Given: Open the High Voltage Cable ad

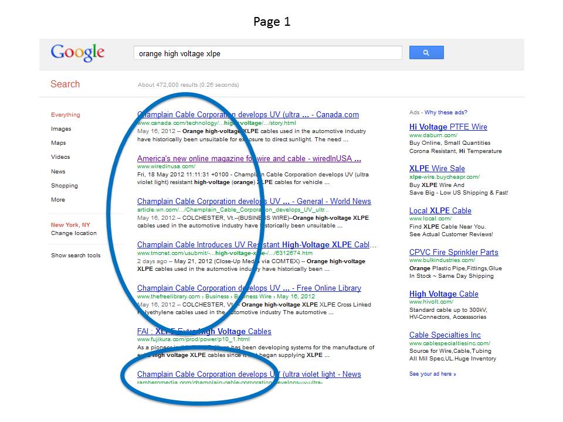Looking at the screenshot, I should 444,294.
